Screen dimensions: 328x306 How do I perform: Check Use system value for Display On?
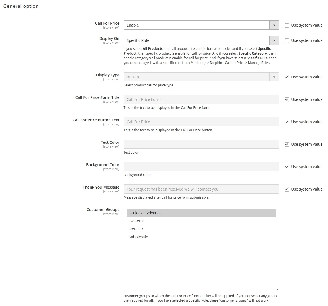[x=287, y=41]
